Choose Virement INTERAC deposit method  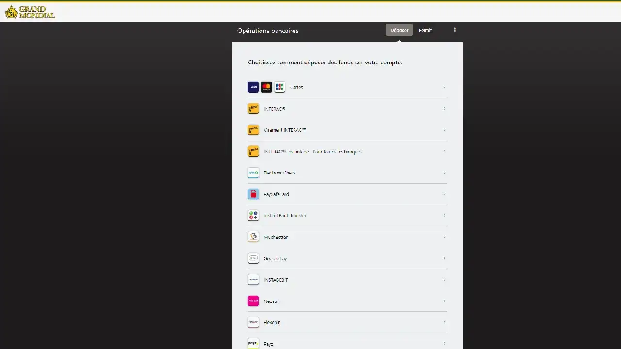pos(285,130)
